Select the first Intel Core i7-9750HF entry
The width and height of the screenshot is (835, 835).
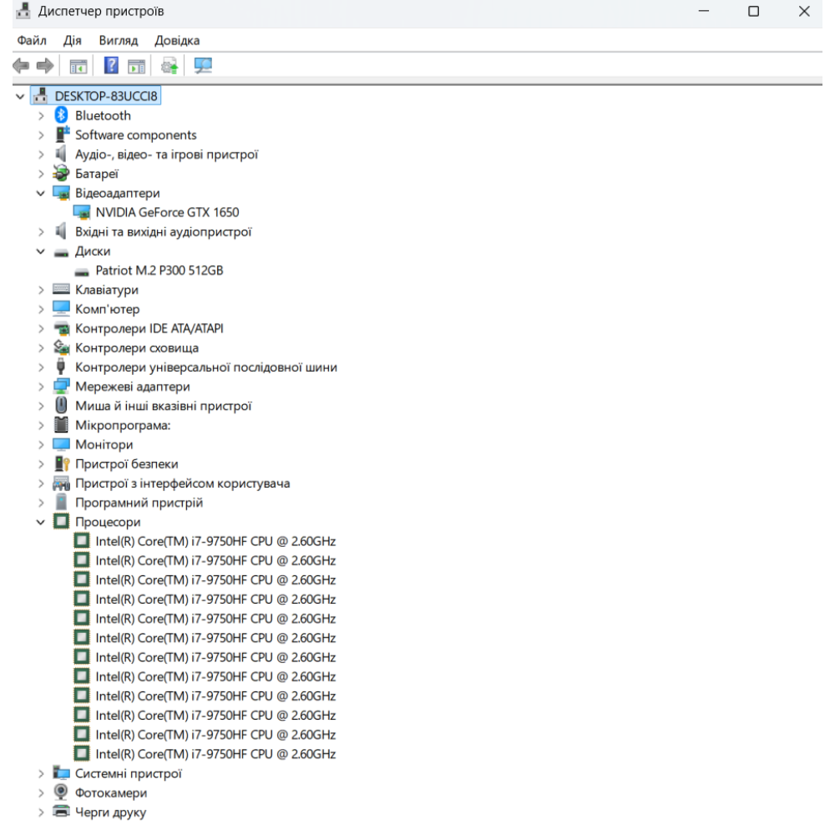[x=215, y=541]
